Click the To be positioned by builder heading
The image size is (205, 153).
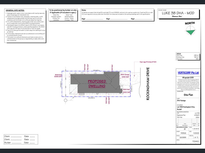63,11
